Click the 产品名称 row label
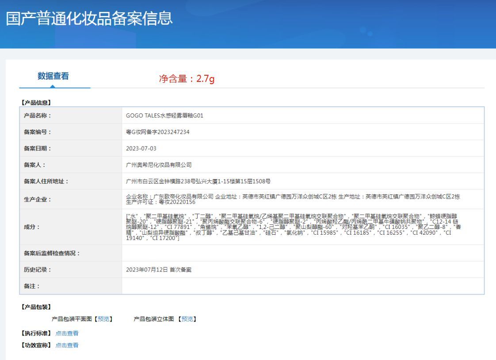This screenshot has height=360, width=496. [37, 116]
